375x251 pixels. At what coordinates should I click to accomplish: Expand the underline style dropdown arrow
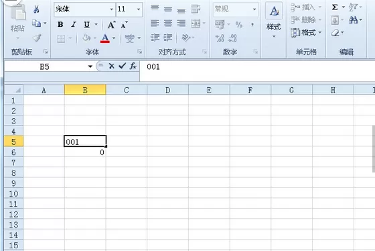pyautogui.click(x=96, y=24)
